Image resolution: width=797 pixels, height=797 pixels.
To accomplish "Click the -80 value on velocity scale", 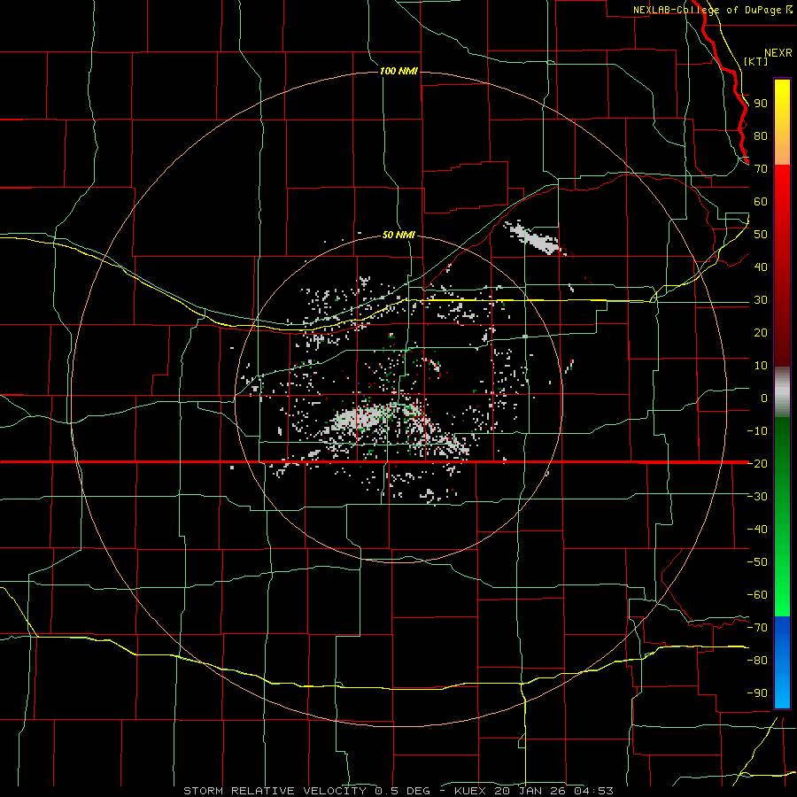I will coord(757,661).
